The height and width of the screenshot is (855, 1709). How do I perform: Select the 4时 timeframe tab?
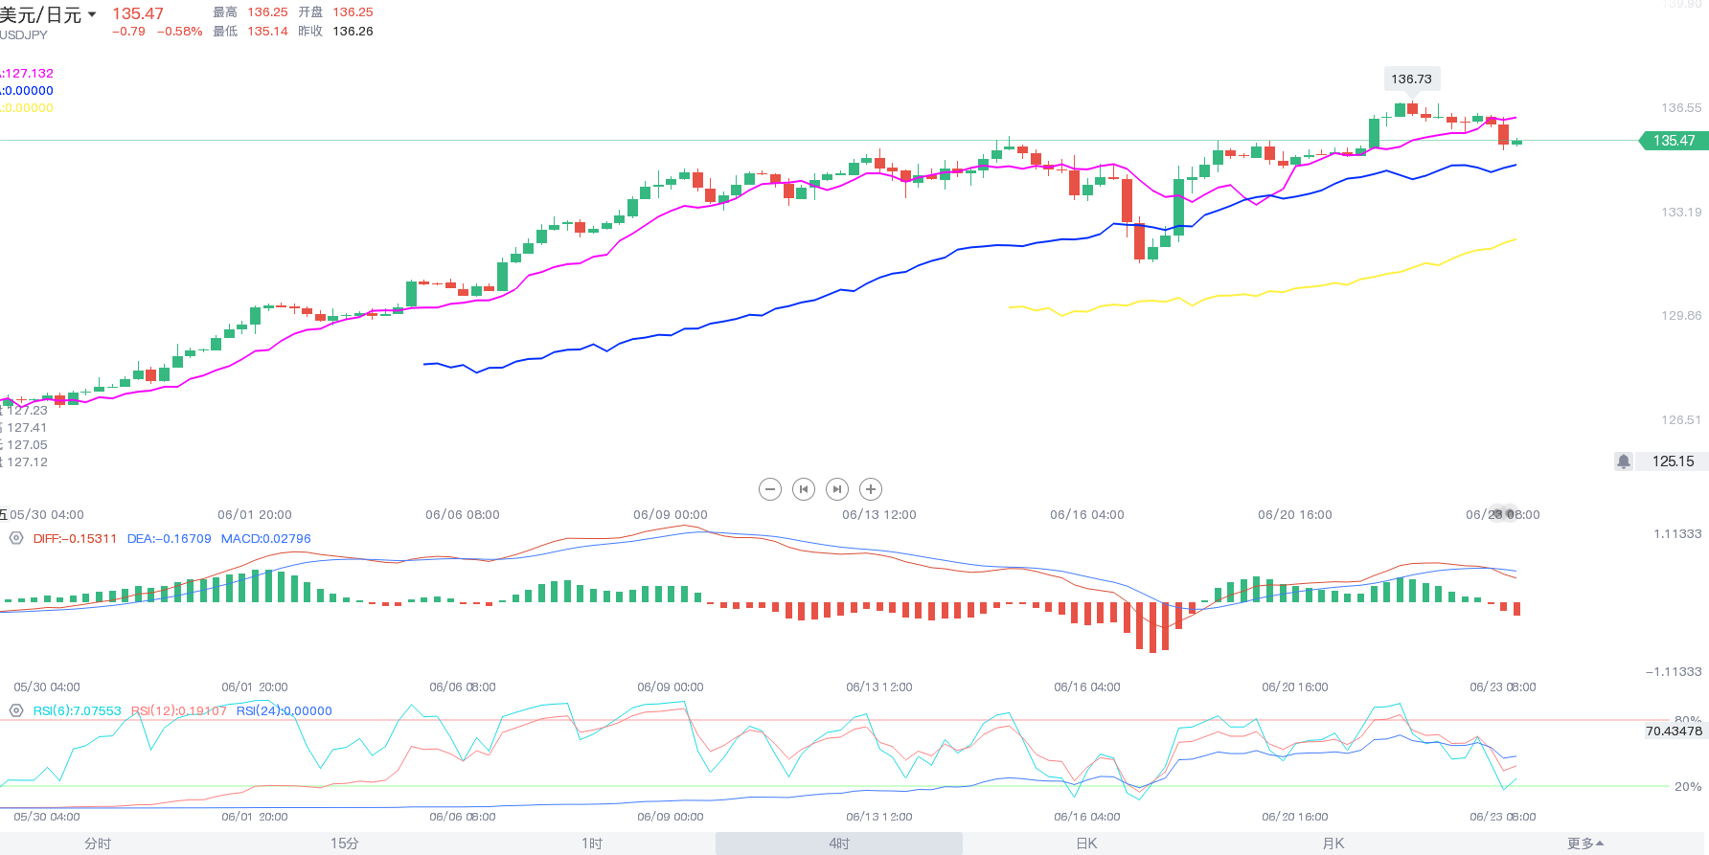tap(839, 844)
